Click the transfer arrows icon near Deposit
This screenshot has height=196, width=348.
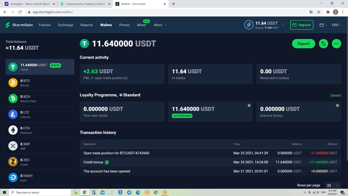323,44
